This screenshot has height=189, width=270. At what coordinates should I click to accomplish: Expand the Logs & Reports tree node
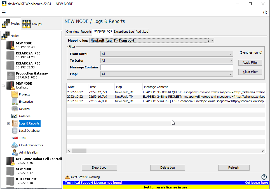(x=8, y=123)
